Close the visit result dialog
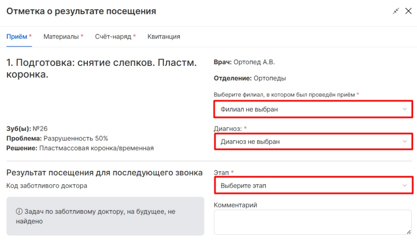Screen dimensions: 417x240 (x=408, y=11)
